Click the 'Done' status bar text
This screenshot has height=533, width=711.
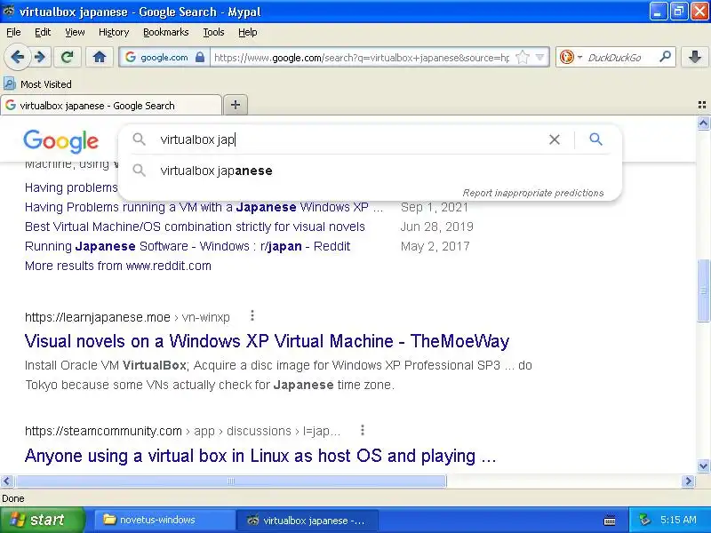(x=13, y=498)
